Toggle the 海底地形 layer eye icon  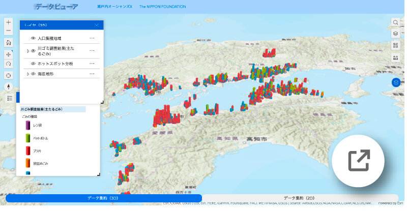point(33,74)
